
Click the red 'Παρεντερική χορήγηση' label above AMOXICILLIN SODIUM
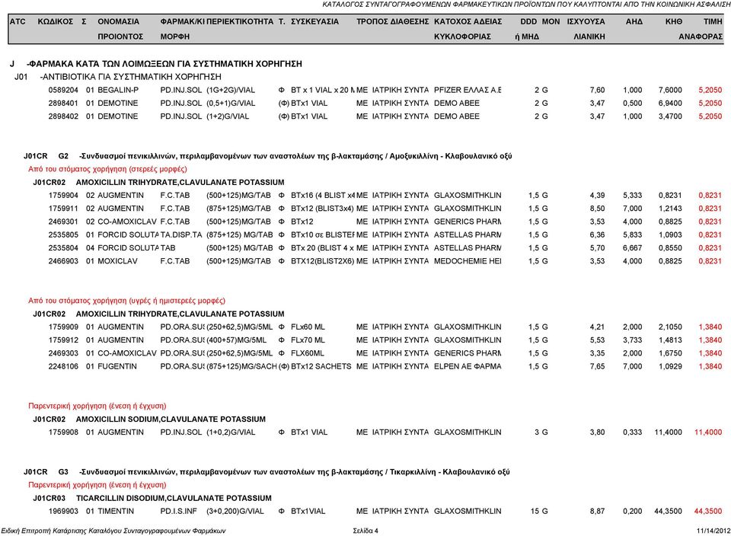click(x=97, y=406)
